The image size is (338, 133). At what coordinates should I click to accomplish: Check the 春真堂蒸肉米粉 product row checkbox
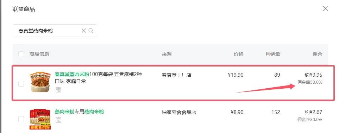click(x=21, y=84)
